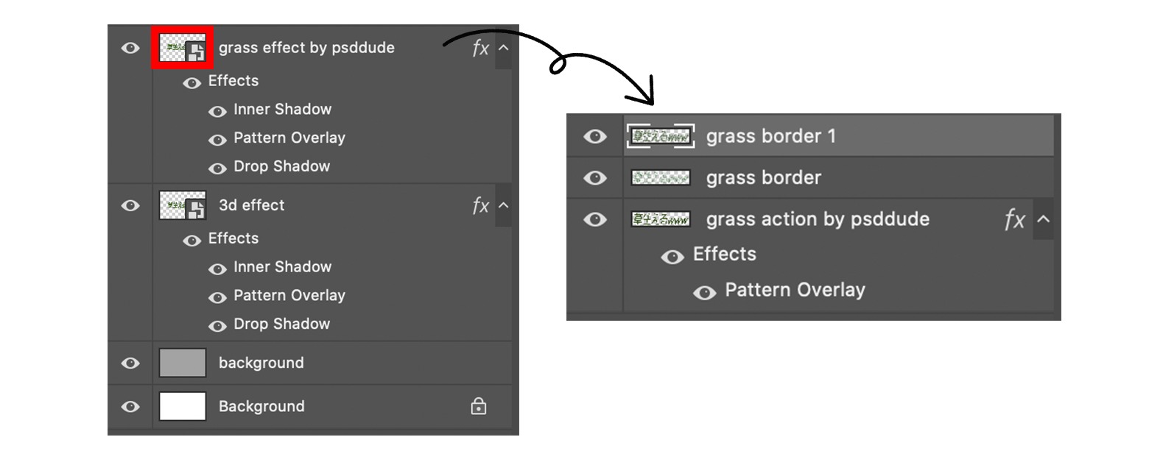
Task: Click the lock icon on Background layer
Action: [x=479, y=406]
